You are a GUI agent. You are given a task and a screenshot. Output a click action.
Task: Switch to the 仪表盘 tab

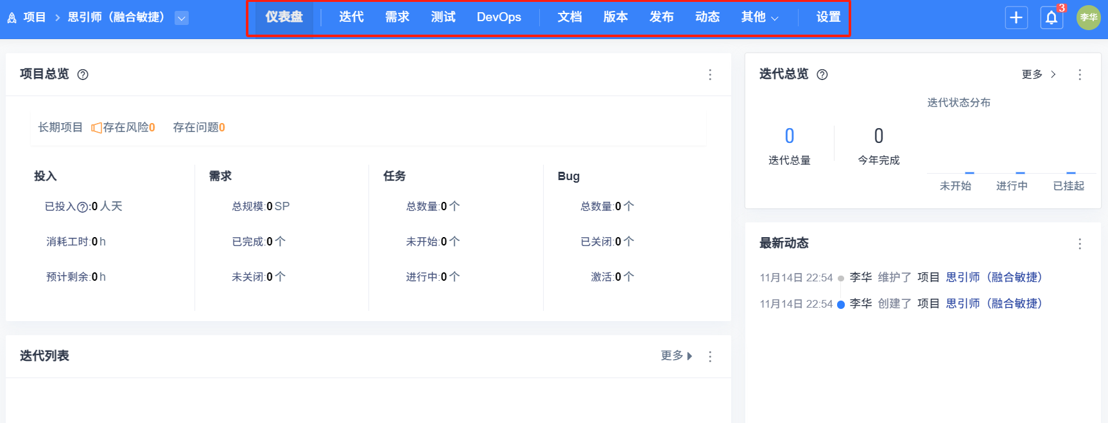284,17
